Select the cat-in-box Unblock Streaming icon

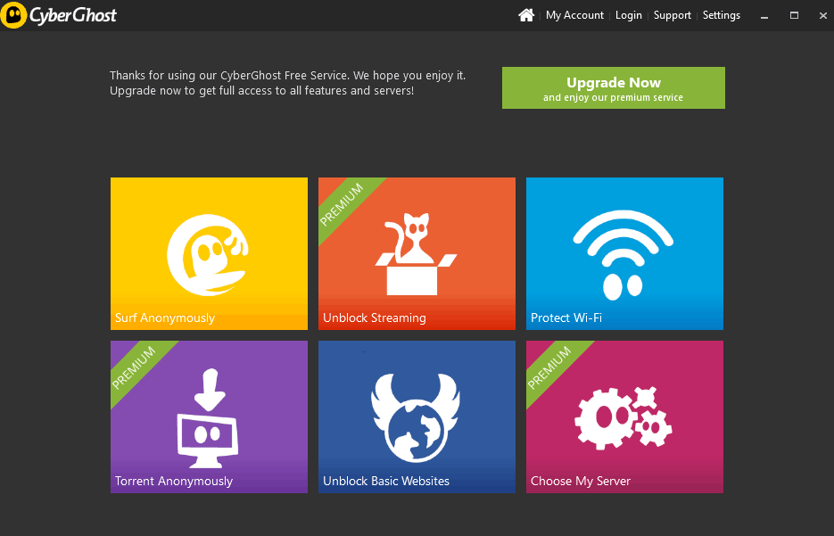(x=416, y=253)
